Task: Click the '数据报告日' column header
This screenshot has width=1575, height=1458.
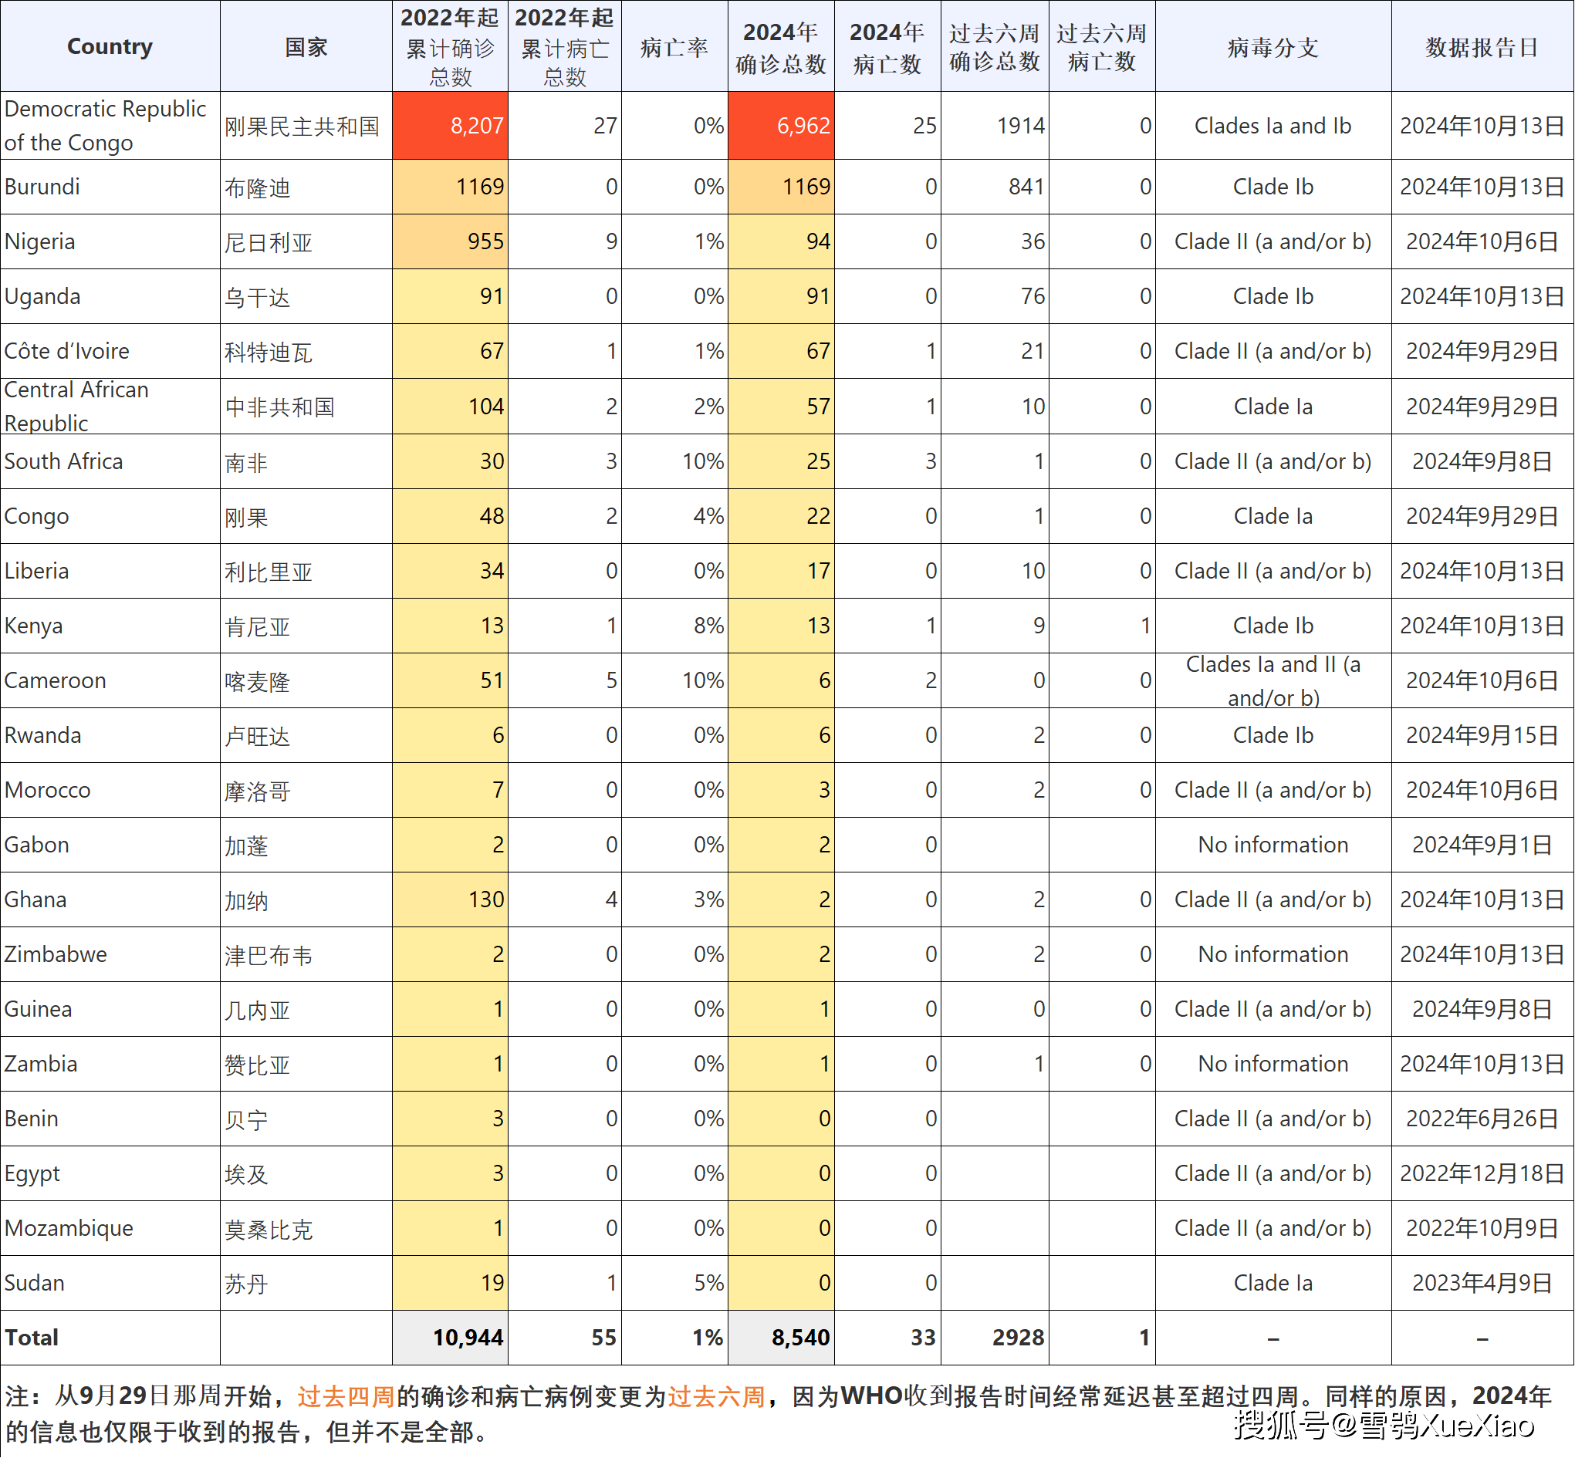Action: click(x=1482, y=46)
